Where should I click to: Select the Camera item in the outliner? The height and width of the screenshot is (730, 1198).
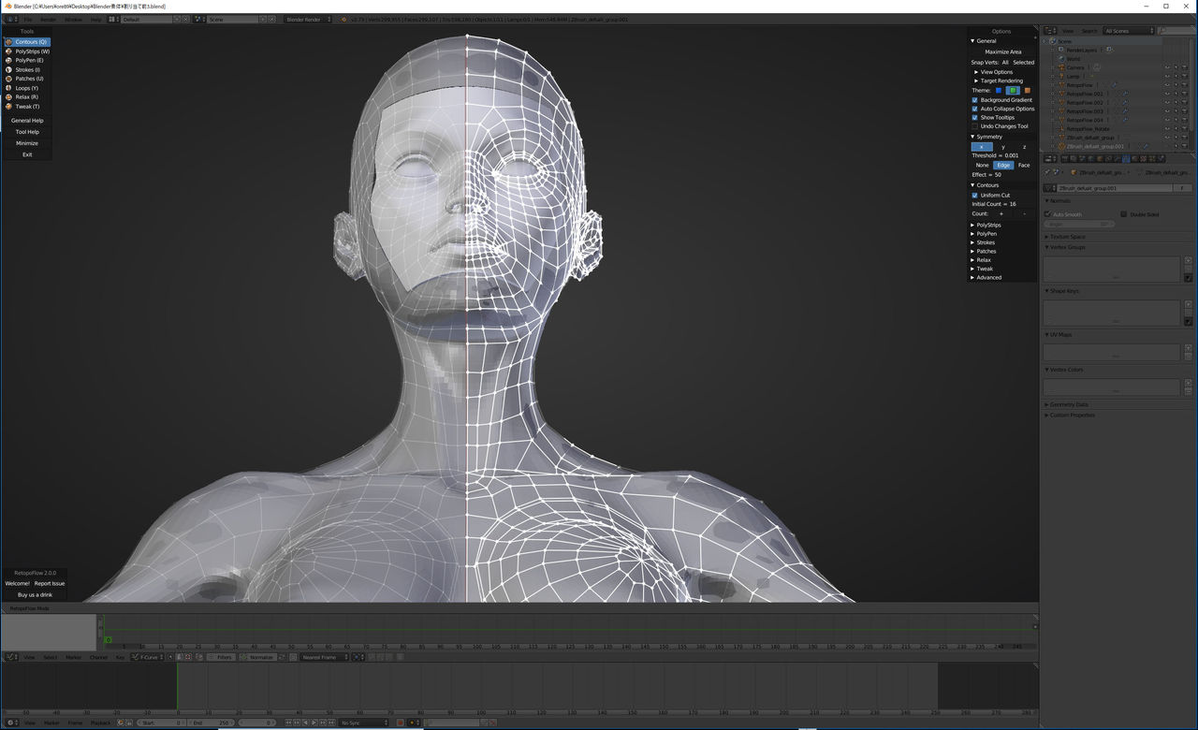coord(1073,68)
